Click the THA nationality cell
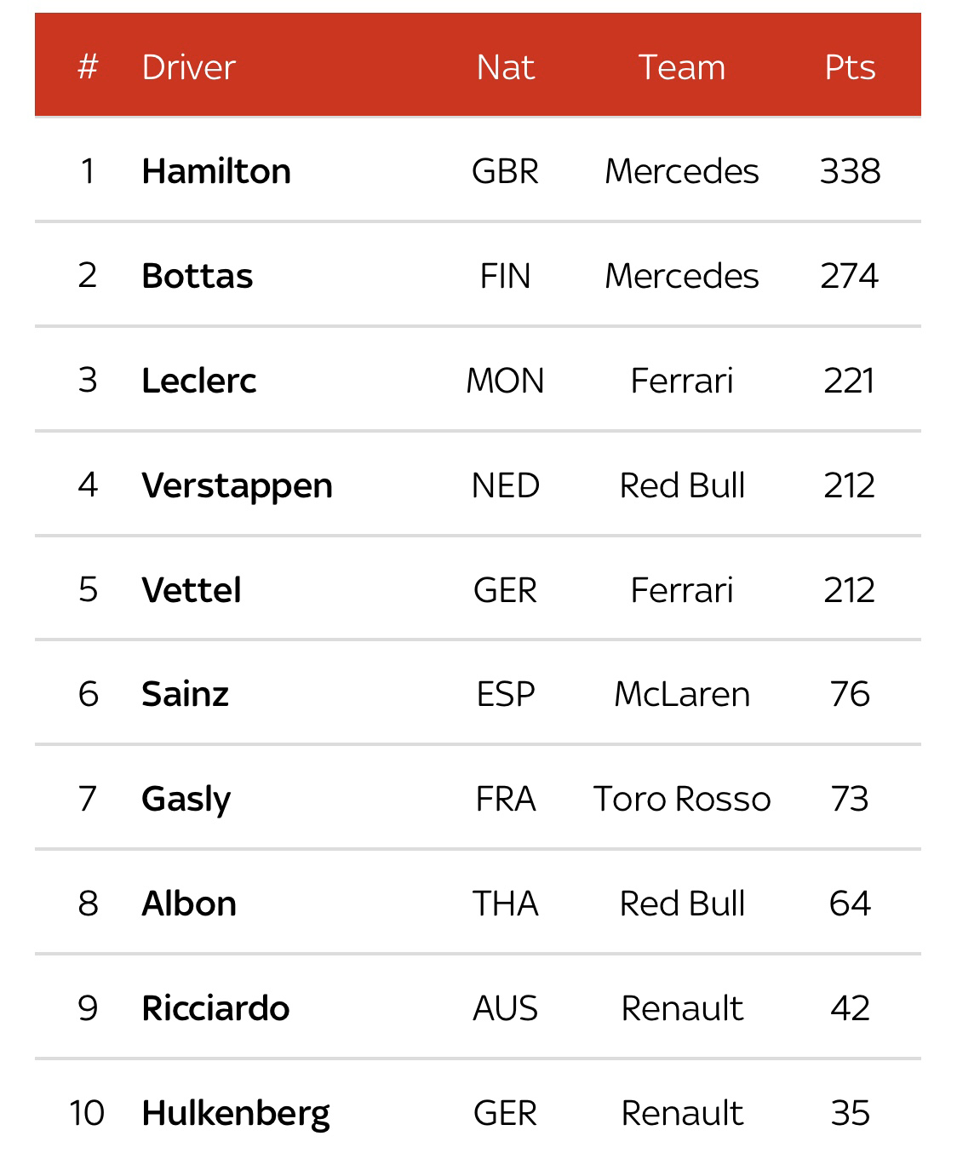Image resolution: width=957 pixels, height=1159 pixels. 505,904
